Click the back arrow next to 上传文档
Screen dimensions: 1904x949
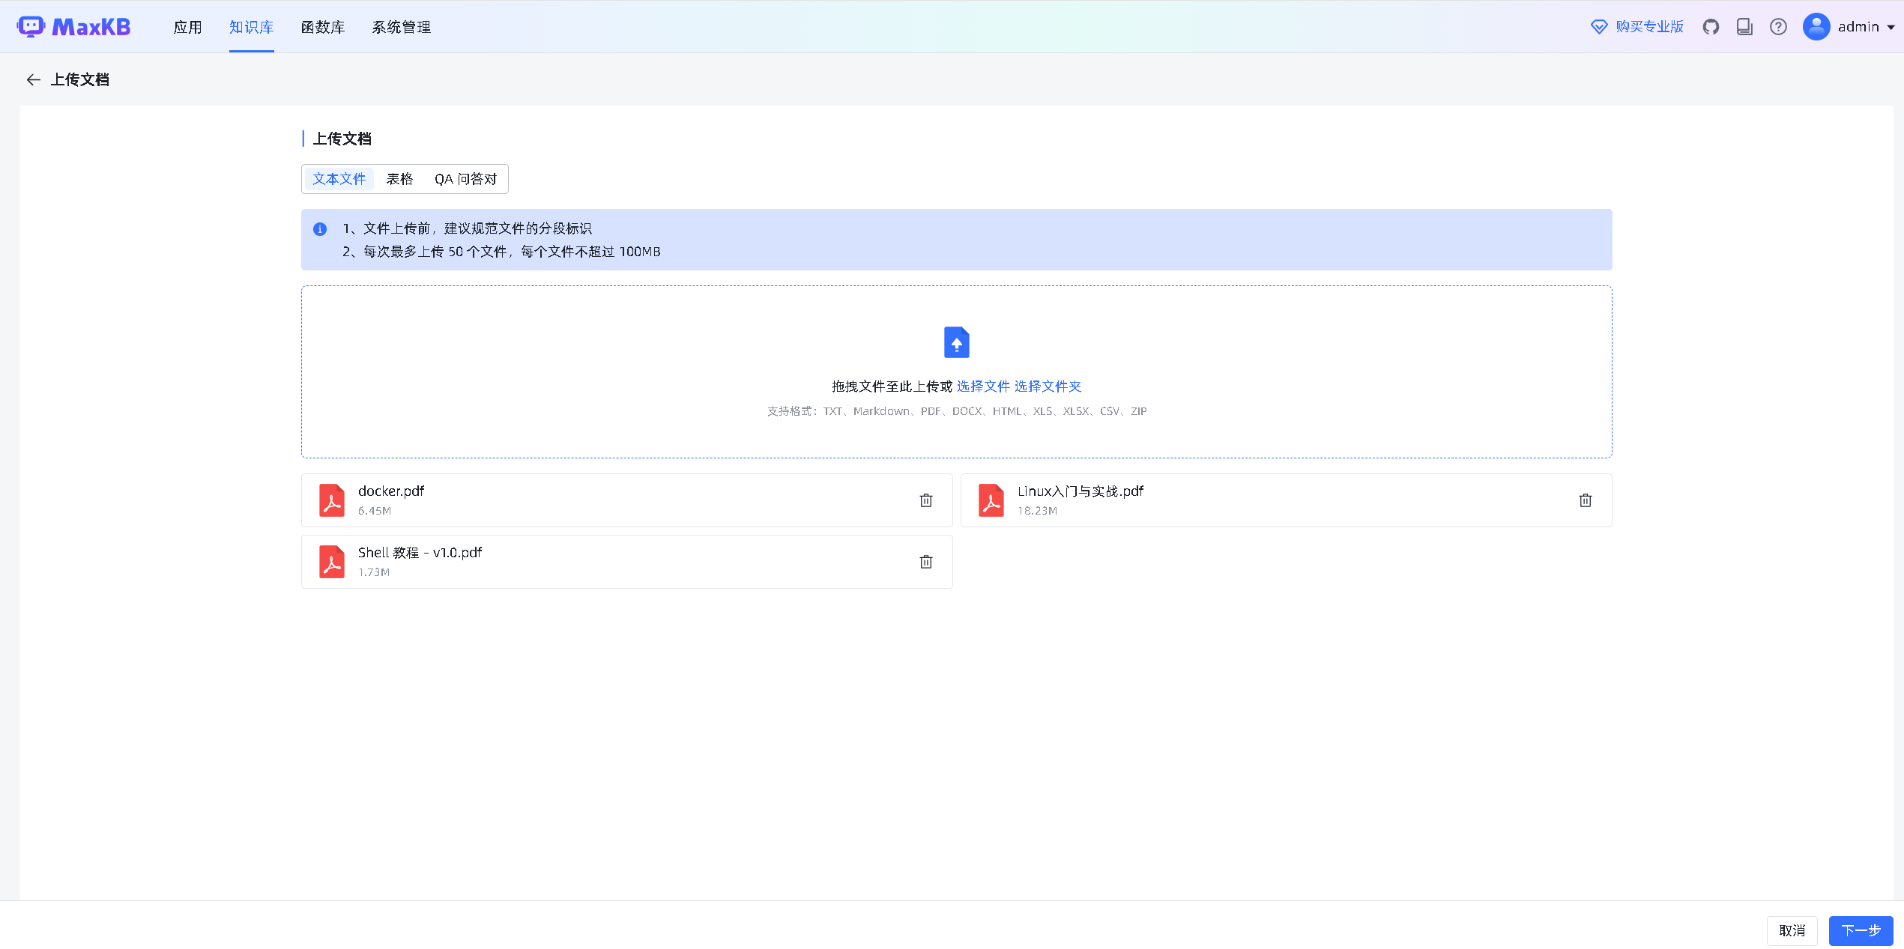(x=33, y=79)
